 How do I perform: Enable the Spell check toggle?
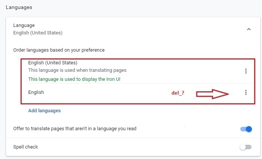pyautogui.click(x=246, y=147)
